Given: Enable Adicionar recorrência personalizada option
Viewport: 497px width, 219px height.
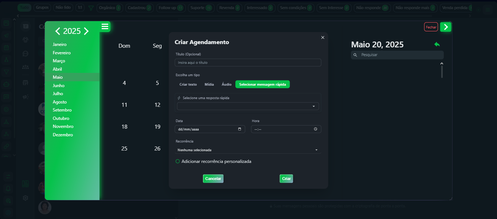Looking at the screenshot, I should click(178, 161).
